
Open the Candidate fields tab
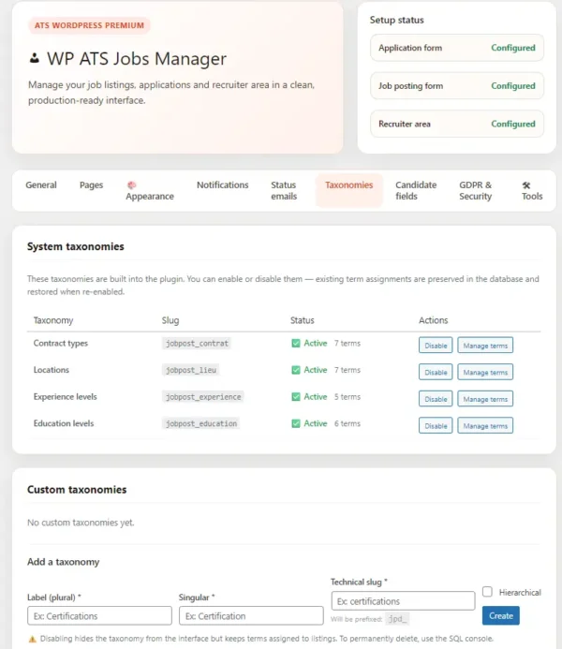tap(416, 191)
